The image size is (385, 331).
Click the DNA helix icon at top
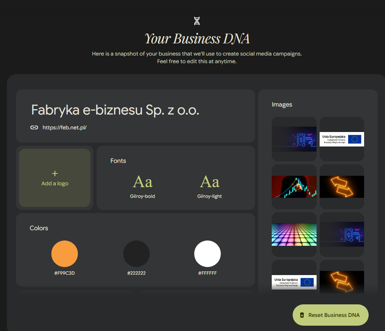tap(197, 21)
